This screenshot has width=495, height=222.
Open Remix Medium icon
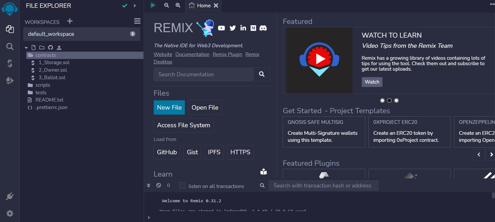point(253,28)
